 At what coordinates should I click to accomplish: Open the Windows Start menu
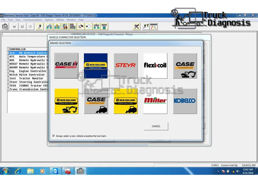point(5,171)
